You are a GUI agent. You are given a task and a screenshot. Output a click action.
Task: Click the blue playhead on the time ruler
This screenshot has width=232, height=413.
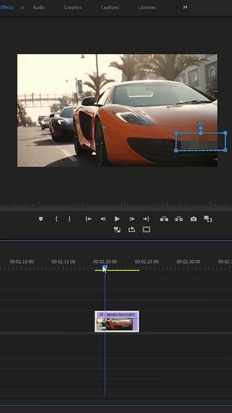pyautogui.click(x=104, y=267)
